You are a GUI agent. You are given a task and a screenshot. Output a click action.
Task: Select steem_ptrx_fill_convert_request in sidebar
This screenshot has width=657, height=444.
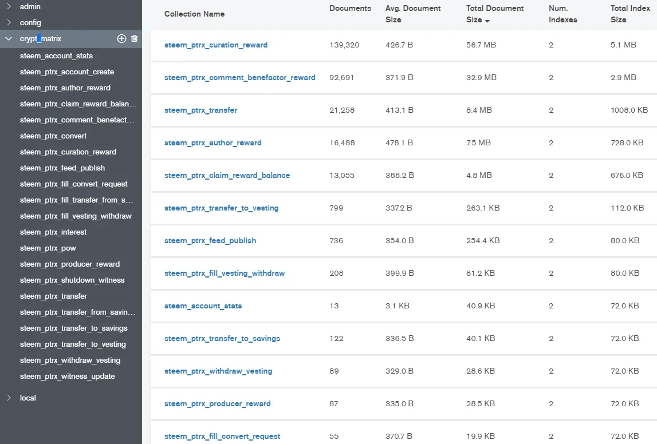[x=74, y=184]
